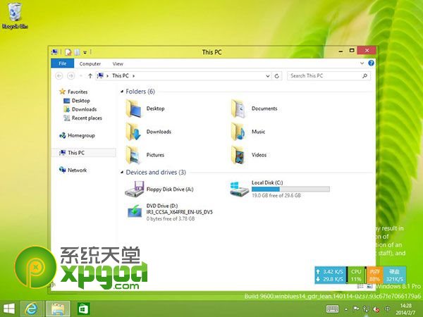423x317 pixels.
Task: Click the Chinese input method indicator
Action: pos(387,309)
